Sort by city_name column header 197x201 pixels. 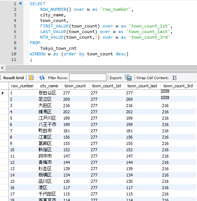tap(49, 86)
